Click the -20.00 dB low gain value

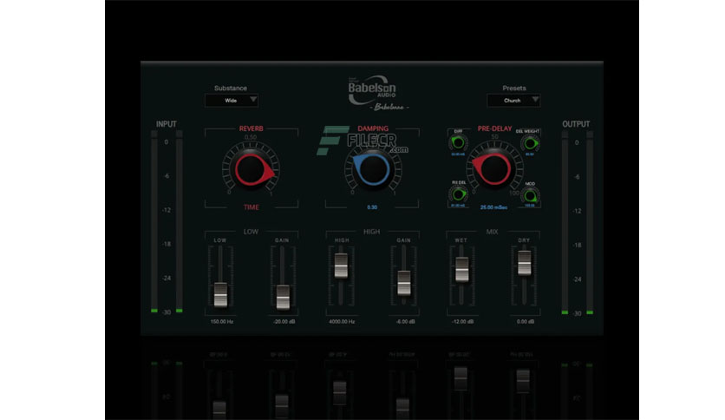pyautogui.click(x=284, y=321)
